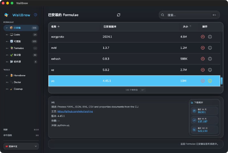Click the 125 count badge beside 可更新
This screenshot has height=153, width=228.
(34, 41)
